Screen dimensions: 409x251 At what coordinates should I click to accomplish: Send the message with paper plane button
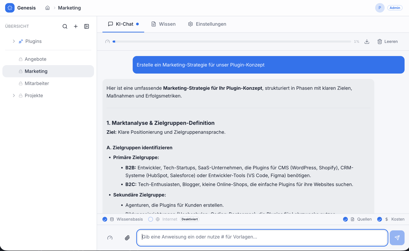(x=397, y=238)
